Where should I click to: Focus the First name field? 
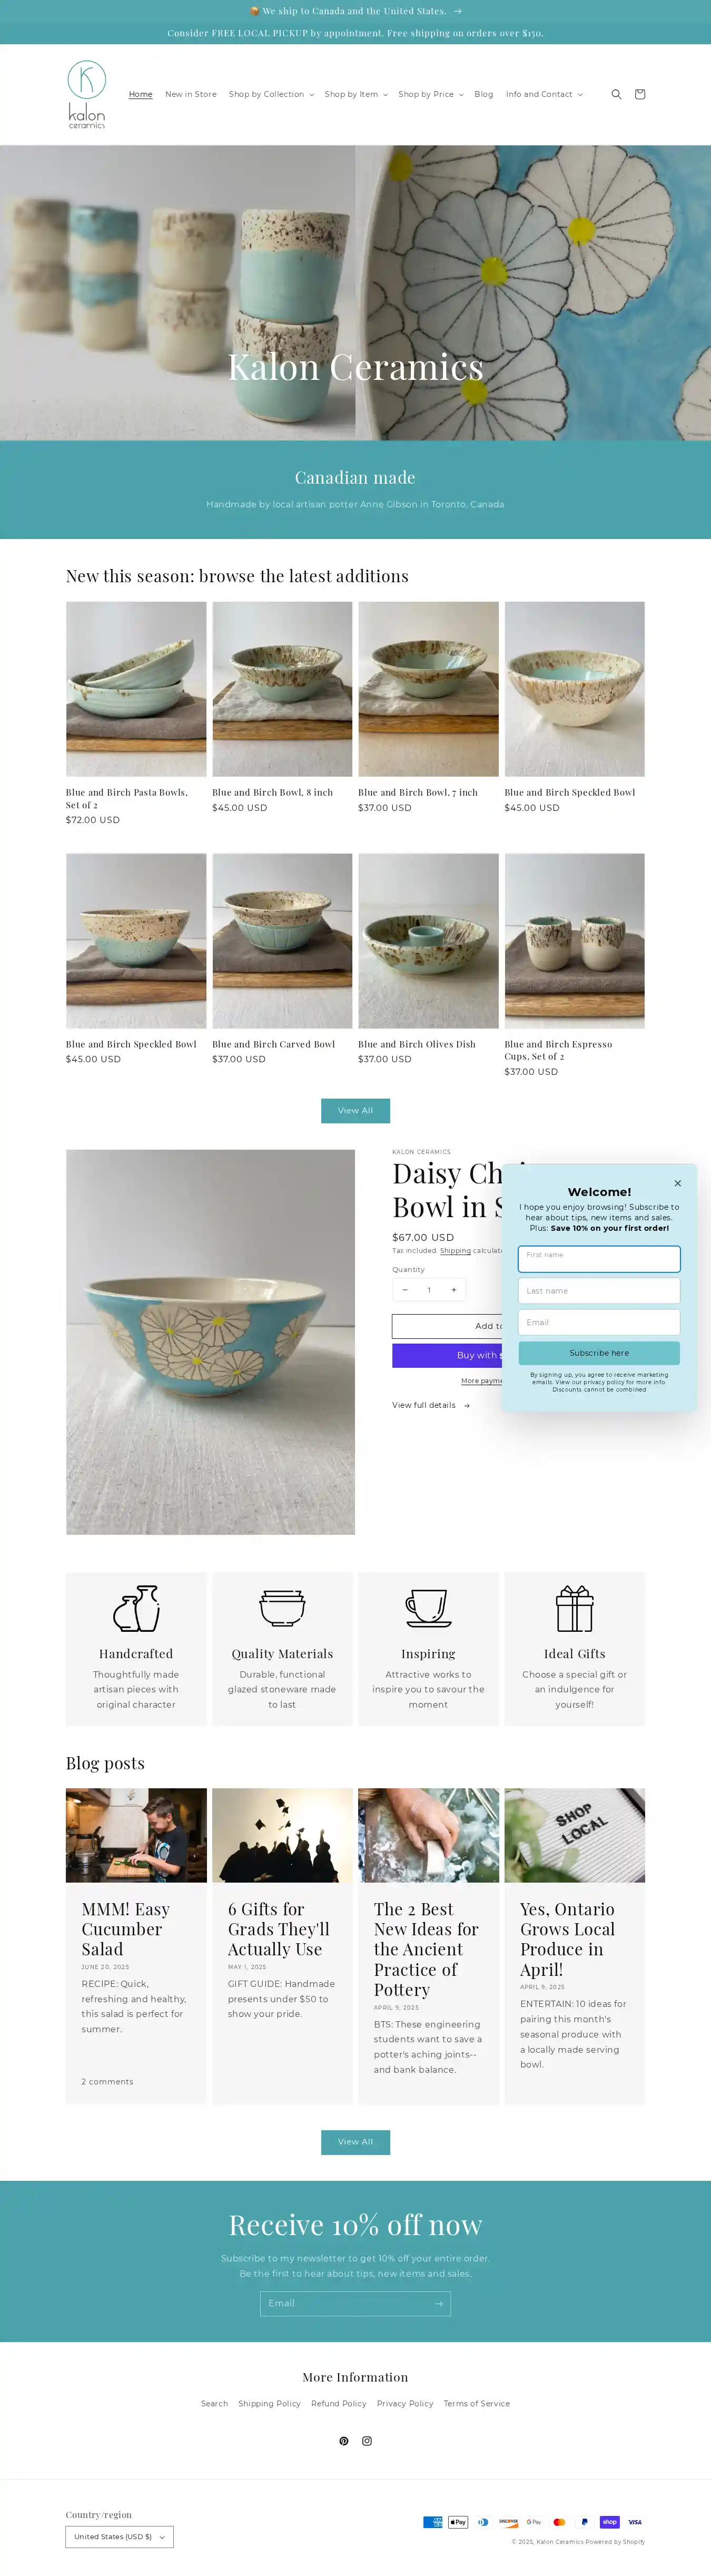pyautogui.click(x=599, y=1258)
